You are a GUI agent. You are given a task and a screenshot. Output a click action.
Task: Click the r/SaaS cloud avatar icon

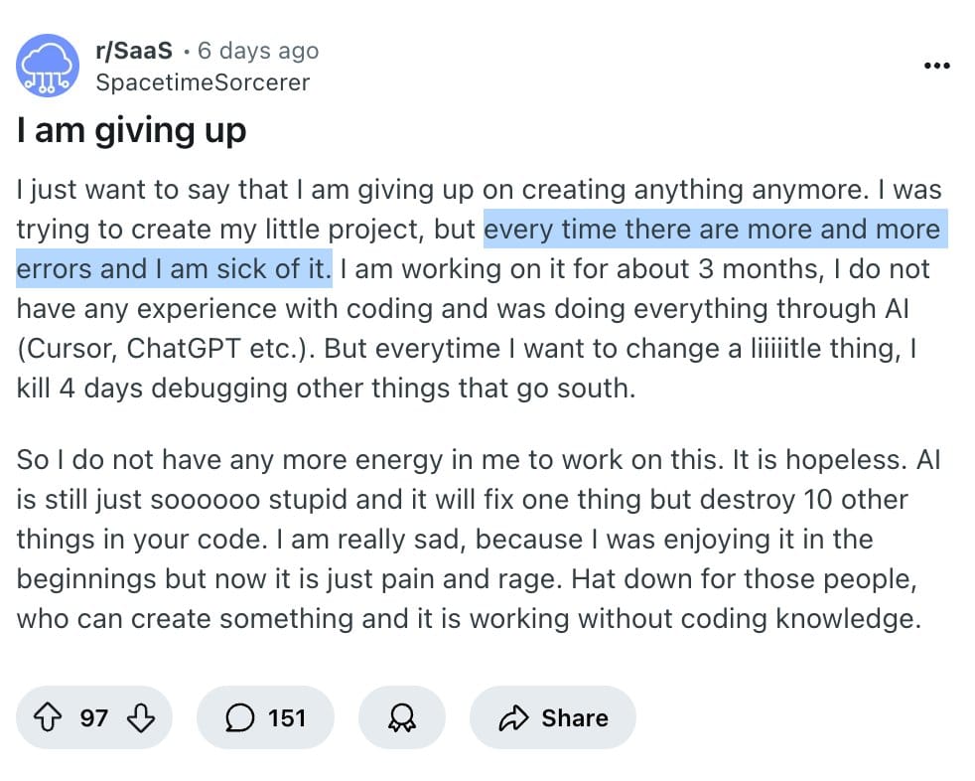coord(49,66)
